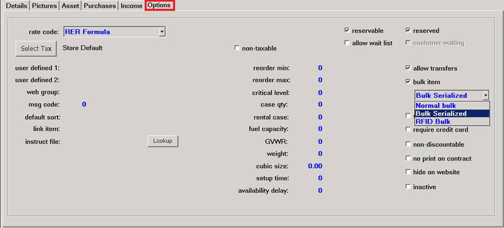
Task: Pick Bulk Serialized in the dropdown list
Action: [x=452, y=113]
